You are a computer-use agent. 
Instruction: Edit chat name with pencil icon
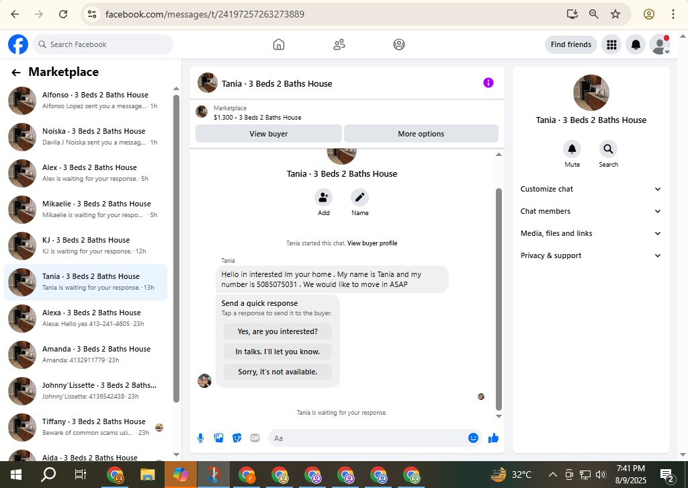coord(360,198)
